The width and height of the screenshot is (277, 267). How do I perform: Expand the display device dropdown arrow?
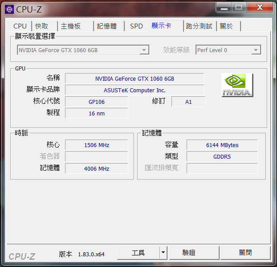144,50
